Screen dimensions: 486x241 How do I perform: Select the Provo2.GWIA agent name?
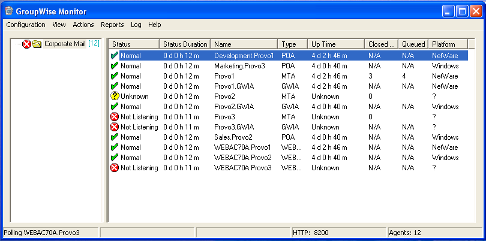coord(235,107)
